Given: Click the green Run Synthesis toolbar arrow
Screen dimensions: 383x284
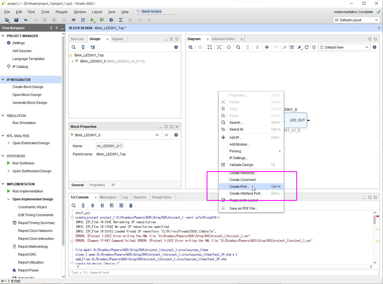Looking at the screenshot, I should coord(92,20).
